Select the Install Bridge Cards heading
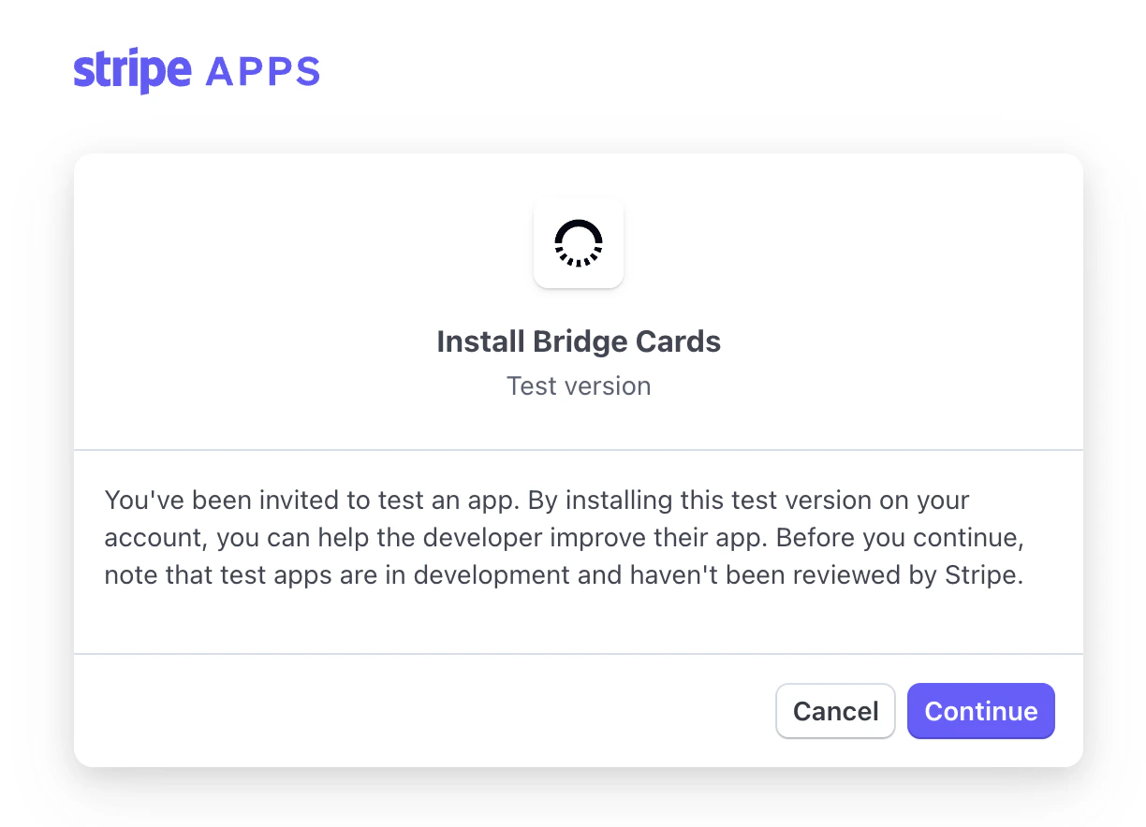Image resolution: width=1146 pixels, height=827 pixels. pyautogui.click(x=578, y=341)
